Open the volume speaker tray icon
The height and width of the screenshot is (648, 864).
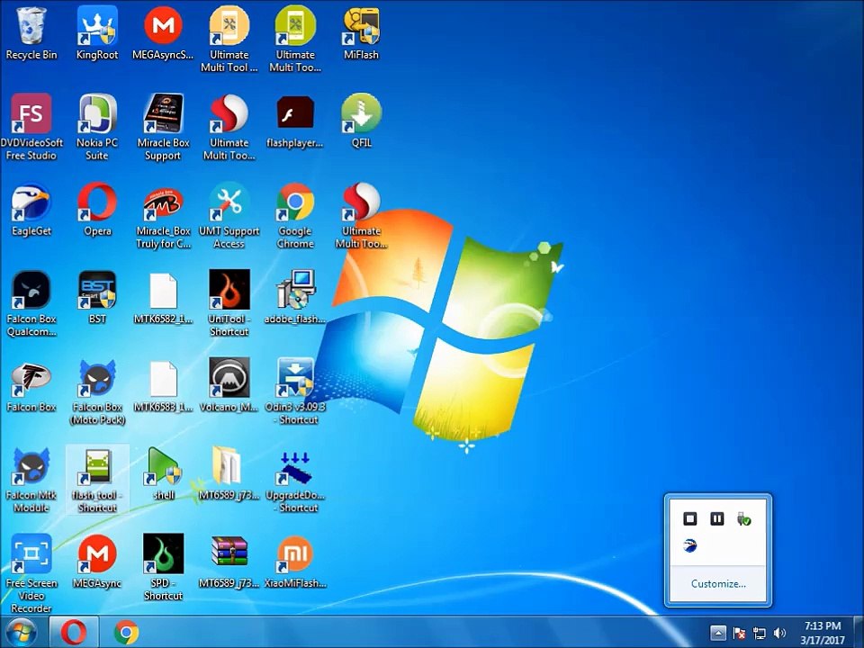tap(779, 633)
